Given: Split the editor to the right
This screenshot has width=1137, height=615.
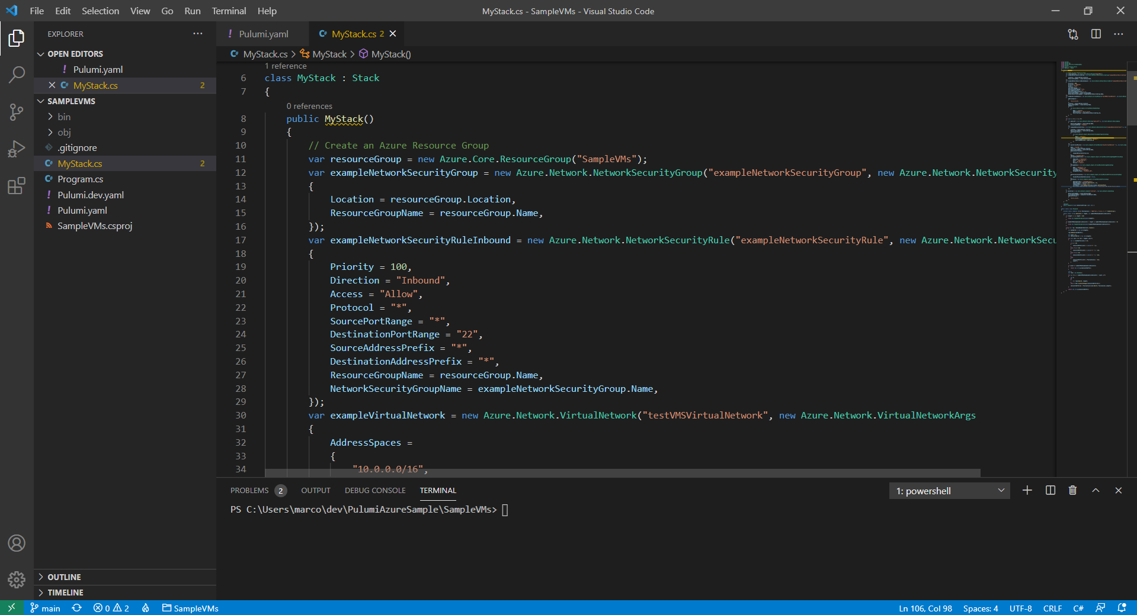Looking at the screenshot, I should click(x=1096, y=34).
